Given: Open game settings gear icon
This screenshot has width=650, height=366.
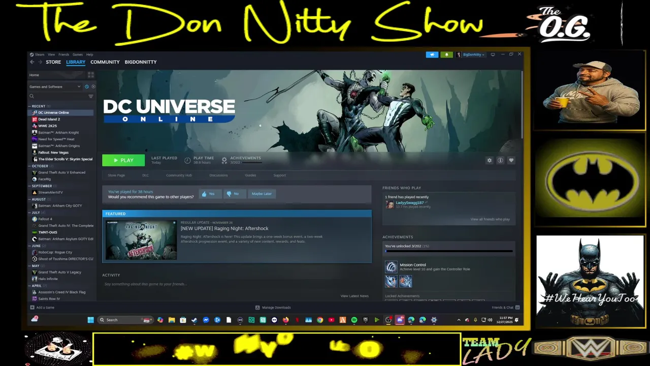Looking at the screenshot, I should pyautogui.click(x=490, y=160).
